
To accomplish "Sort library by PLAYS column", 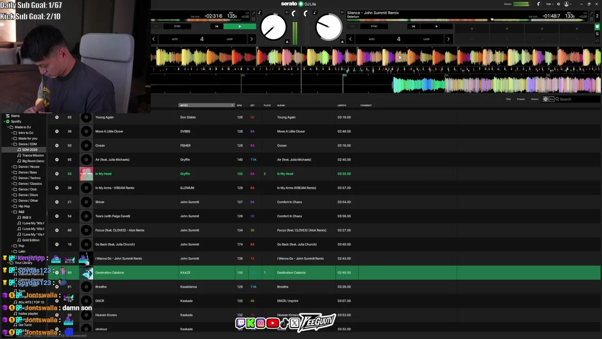I will 267,105.
